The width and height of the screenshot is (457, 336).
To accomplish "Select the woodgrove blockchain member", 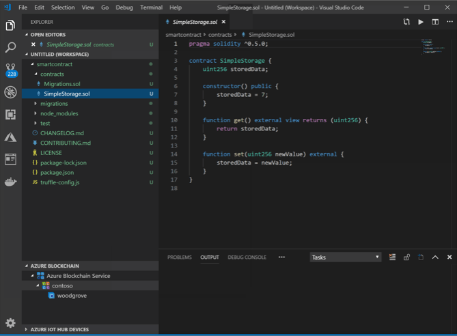I will 90,296.
